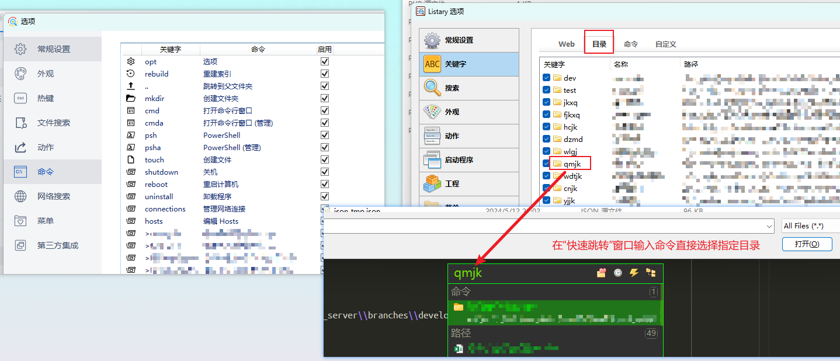Click the PowerShell icon of the psh row

point(131,135)
